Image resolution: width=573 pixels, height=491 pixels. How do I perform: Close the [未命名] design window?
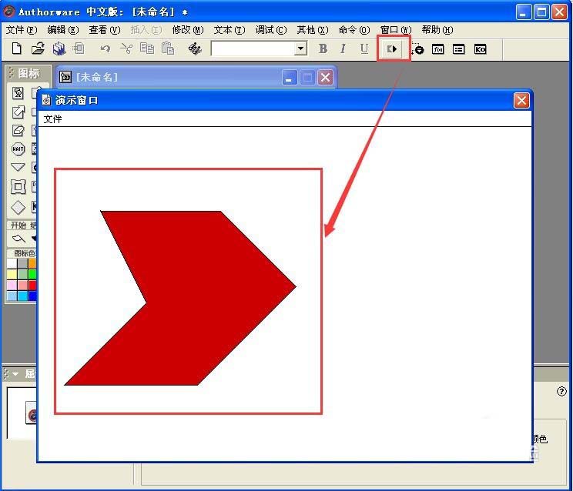tap(325, 78)
